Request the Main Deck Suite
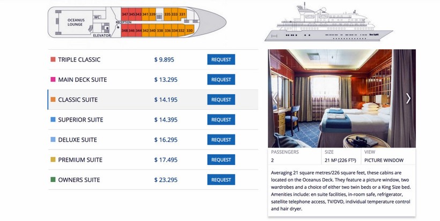Image resolution: width=440 pixels, height=221 pixels. coord(221,80)
